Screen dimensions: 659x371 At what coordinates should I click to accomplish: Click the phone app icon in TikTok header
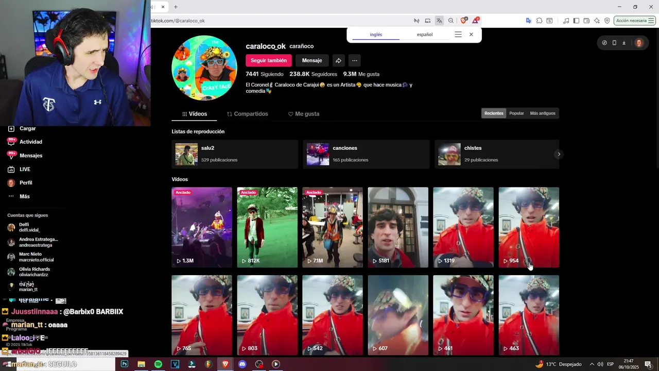tap(614, 43)
